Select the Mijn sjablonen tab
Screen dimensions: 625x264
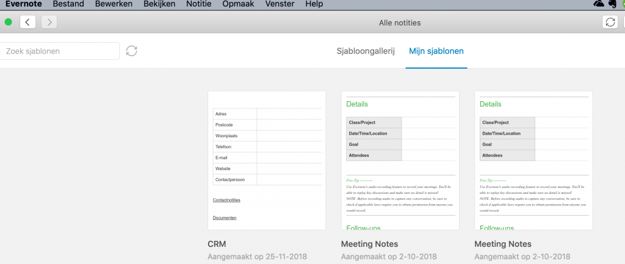(x=436, y=51)
